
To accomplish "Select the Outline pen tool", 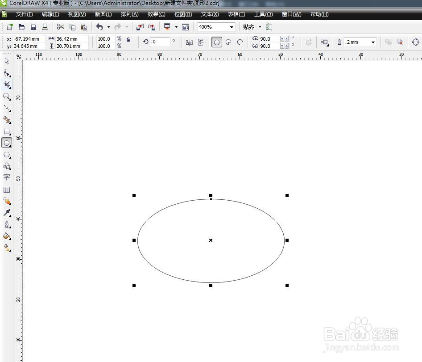I will pyautogui.click(x=7, y=224).
